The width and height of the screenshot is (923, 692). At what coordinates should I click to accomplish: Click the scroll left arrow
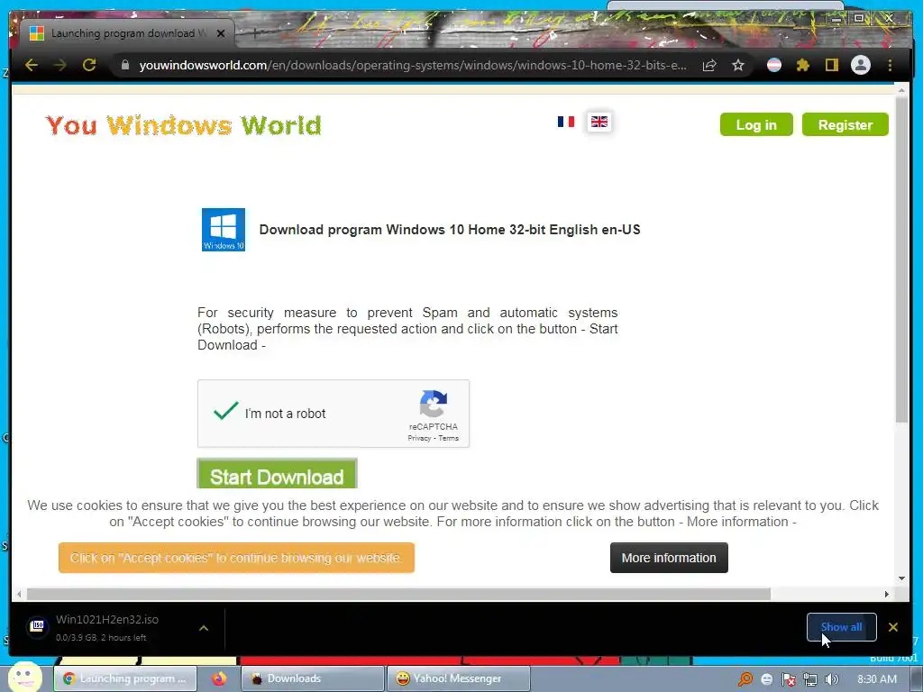[19, 595]
